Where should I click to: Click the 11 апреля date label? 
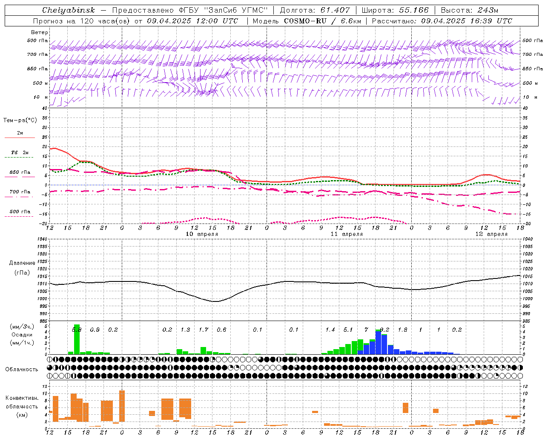point(347,234)
